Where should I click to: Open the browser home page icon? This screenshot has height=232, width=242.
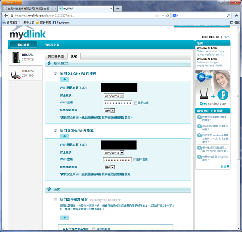[x=236, y=16]
